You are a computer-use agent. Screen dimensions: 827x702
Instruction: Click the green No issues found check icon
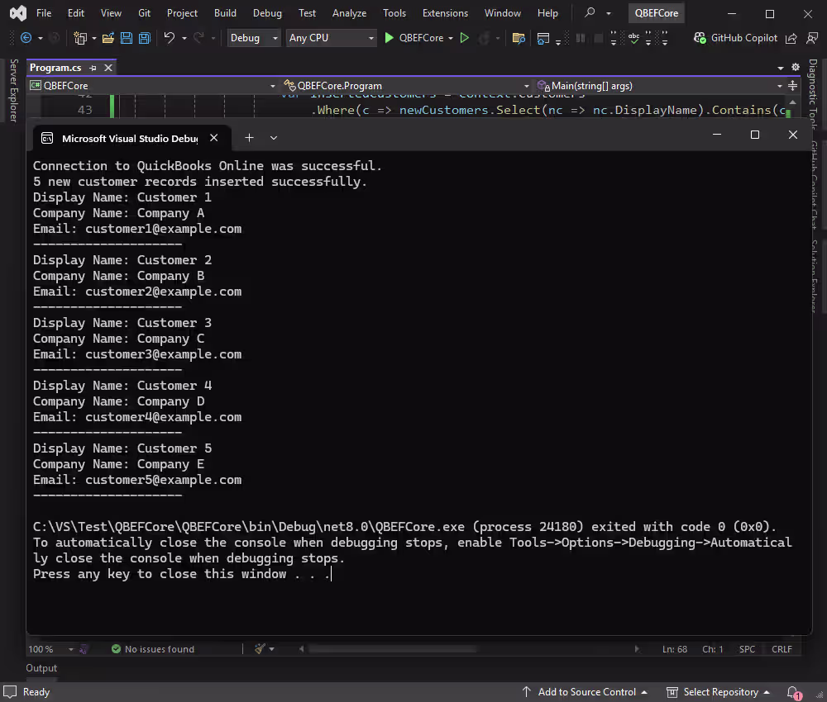click(x=116, y=649)
